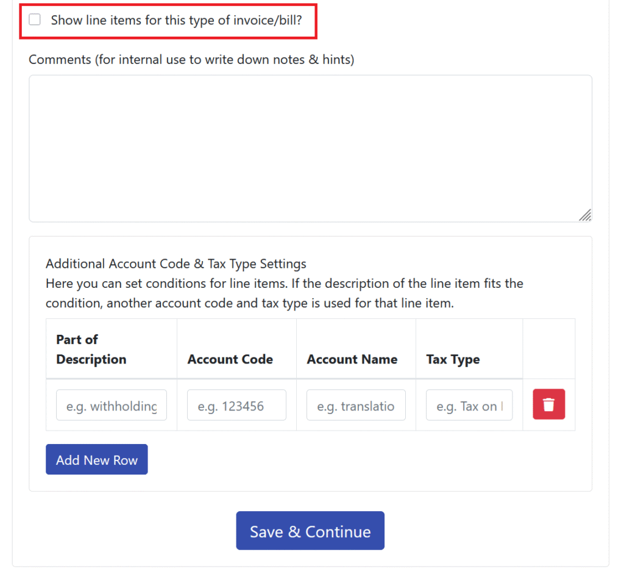This screenshot has height=580, width=624.
Task: Click the Tax Type input field
Action: click(x=469, y=405)
